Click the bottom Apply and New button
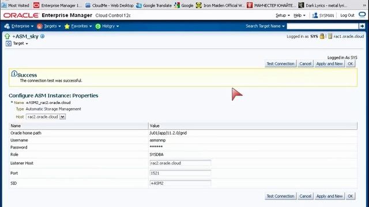369x207 pixels. pos(329,196)
